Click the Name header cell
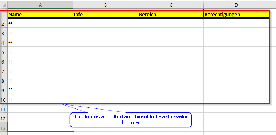 tap(40, 14)
